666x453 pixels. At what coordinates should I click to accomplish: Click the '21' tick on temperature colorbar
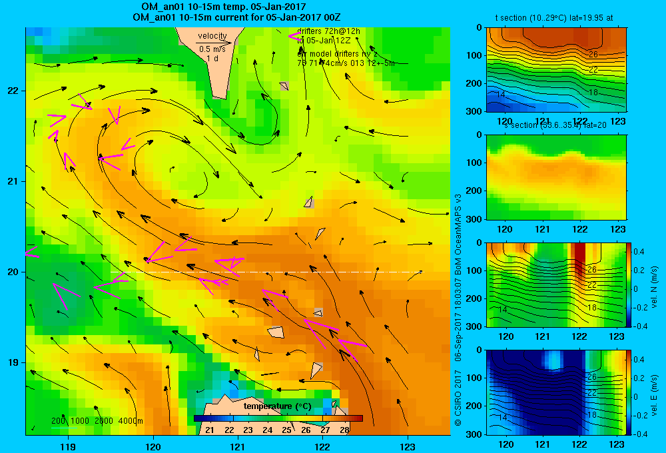coord(210,430)
